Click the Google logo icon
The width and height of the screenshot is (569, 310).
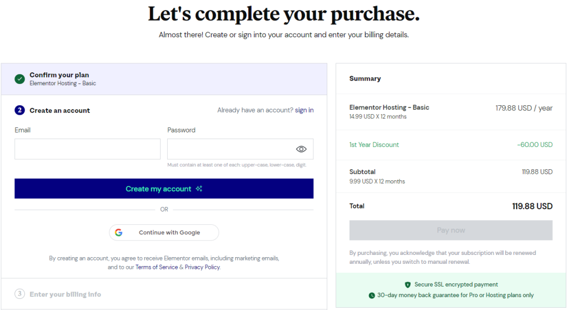coord(119,233)
